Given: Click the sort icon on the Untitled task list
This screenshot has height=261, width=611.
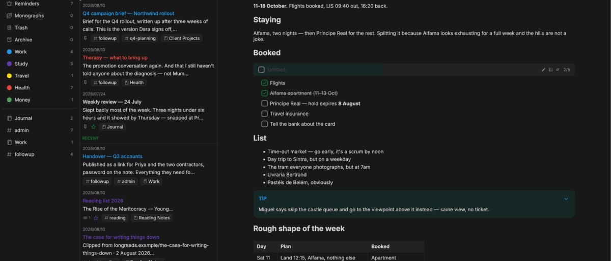Looking at the screenshot, I should coord(550,70).
